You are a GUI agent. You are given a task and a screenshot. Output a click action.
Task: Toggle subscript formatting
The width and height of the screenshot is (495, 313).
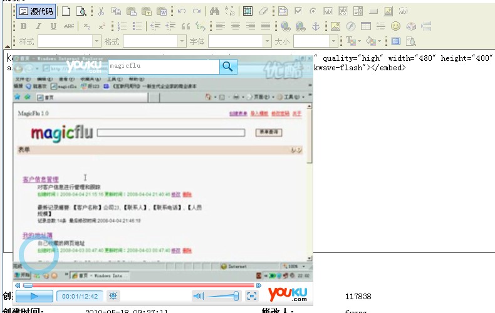(x=87, y=26)
